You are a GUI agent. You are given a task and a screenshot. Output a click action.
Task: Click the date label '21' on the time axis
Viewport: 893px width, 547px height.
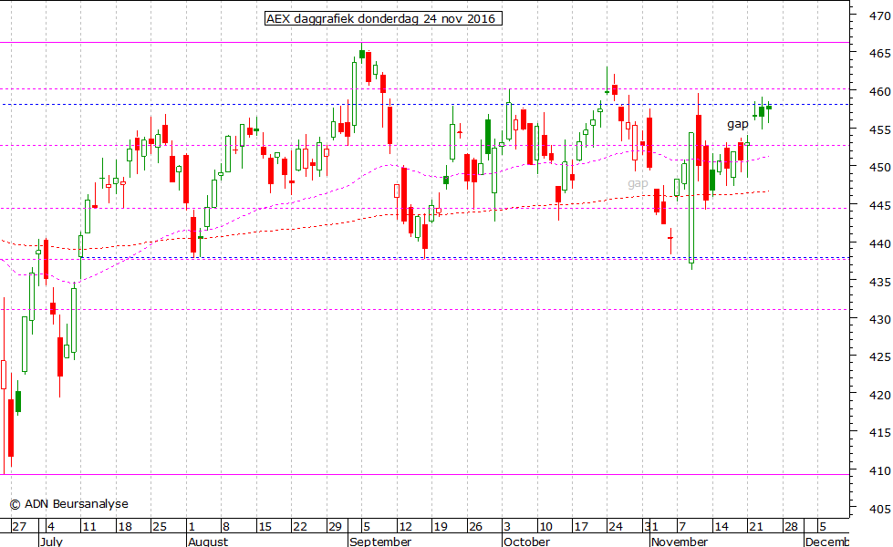tap(756, 526)
